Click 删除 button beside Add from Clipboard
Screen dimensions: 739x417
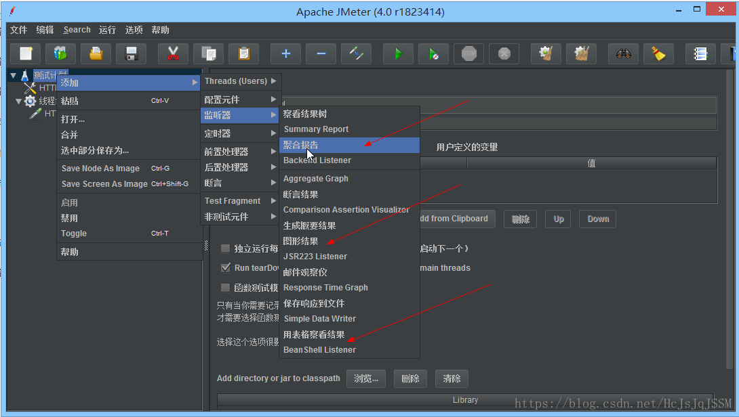click(x=520, y=219)
